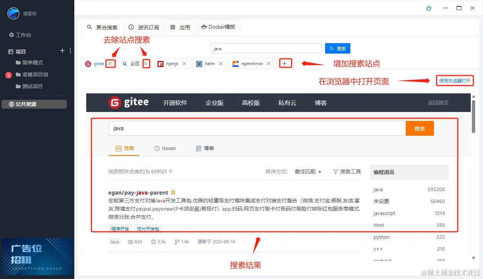
Task: Click 使用浏览器打开 link
Action: (x=455, y=81)
